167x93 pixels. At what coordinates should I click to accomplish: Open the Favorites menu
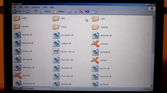pos(35,7)
